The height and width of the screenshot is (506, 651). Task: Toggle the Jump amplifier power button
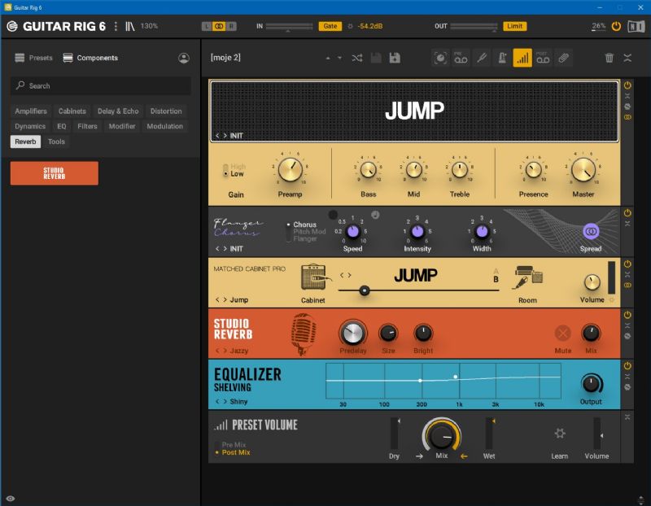pyautogui.click(x=627, y=85)
